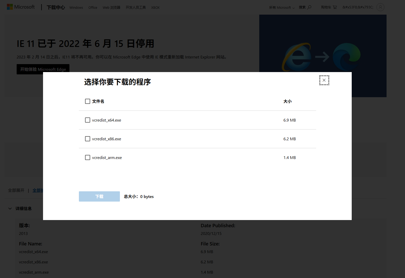
Task: Click the 购物车 cart link
Action: [x=329, y=7]
